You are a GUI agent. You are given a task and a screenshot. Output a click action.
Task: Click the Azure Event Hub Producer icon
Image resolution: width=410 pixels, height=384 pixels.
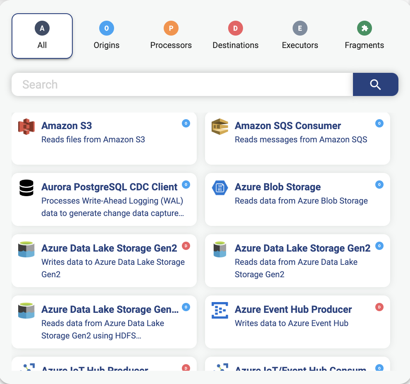(x=220, y=310)
